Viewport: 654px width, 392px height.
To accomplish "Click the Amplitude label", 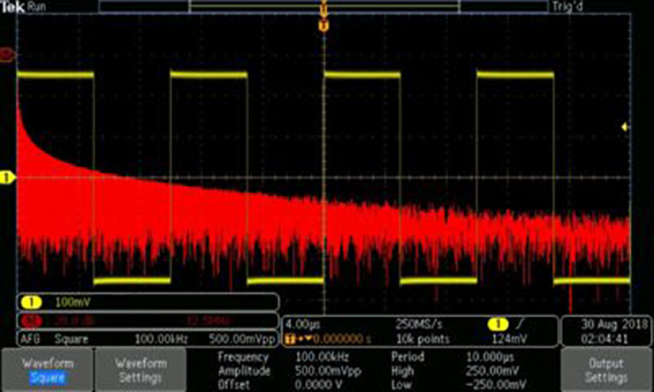I will pos(244,371).
